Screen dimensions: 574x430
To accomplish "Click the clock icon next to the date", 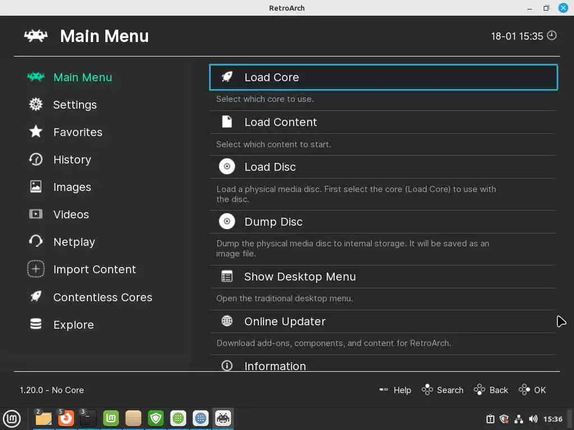I will click(552, 35).
